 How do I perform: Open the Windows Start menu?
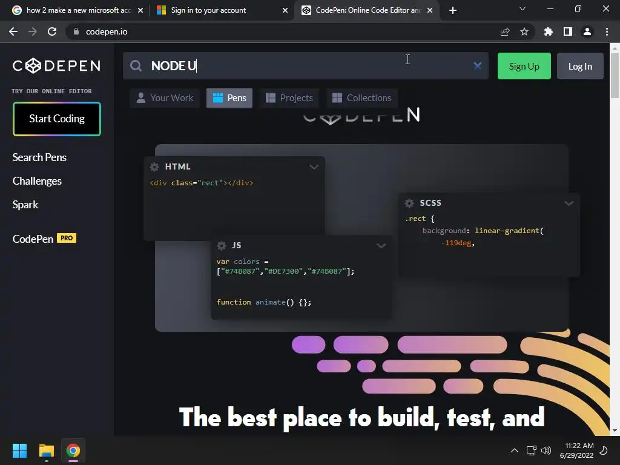pos(19,450)
